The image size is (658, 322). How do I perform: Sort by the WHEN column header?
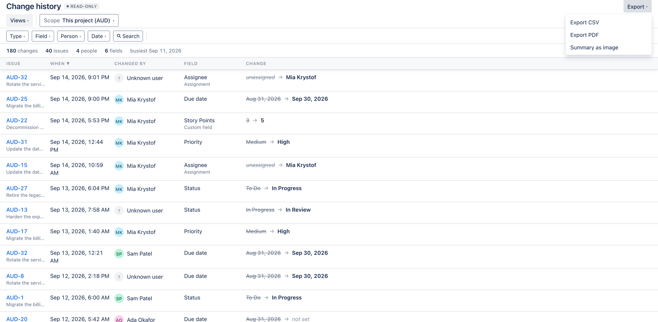click(60, 64)
